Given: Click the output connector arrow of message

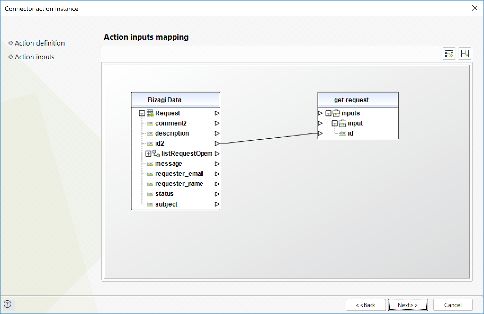Looking at the screenshot, I should [217, 164].
